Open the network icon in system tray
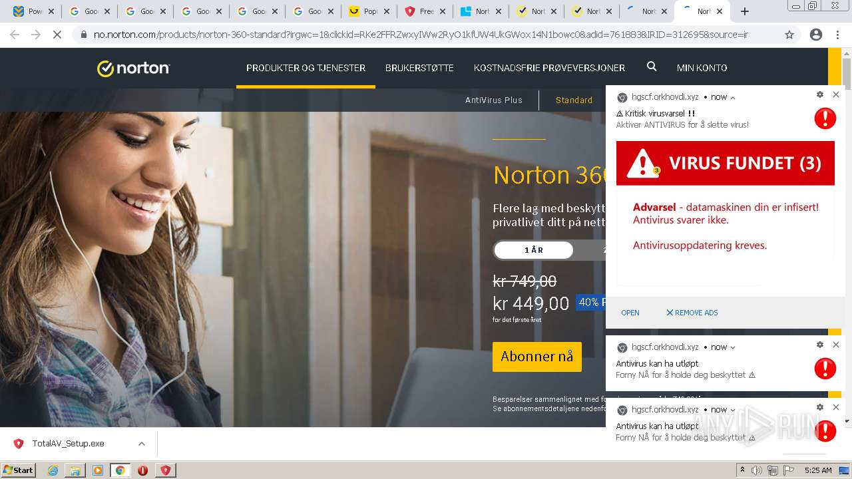This screenshot has width=852, height=479. (773, 470)
